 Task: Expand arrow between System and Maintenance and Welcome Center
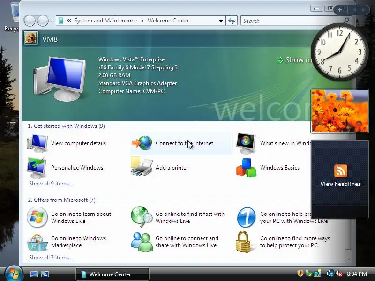point(142,21)
